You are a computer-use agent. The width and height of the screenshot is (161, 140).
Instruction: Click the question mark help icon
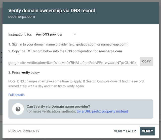pyautogui.click(x=18, y=109)
